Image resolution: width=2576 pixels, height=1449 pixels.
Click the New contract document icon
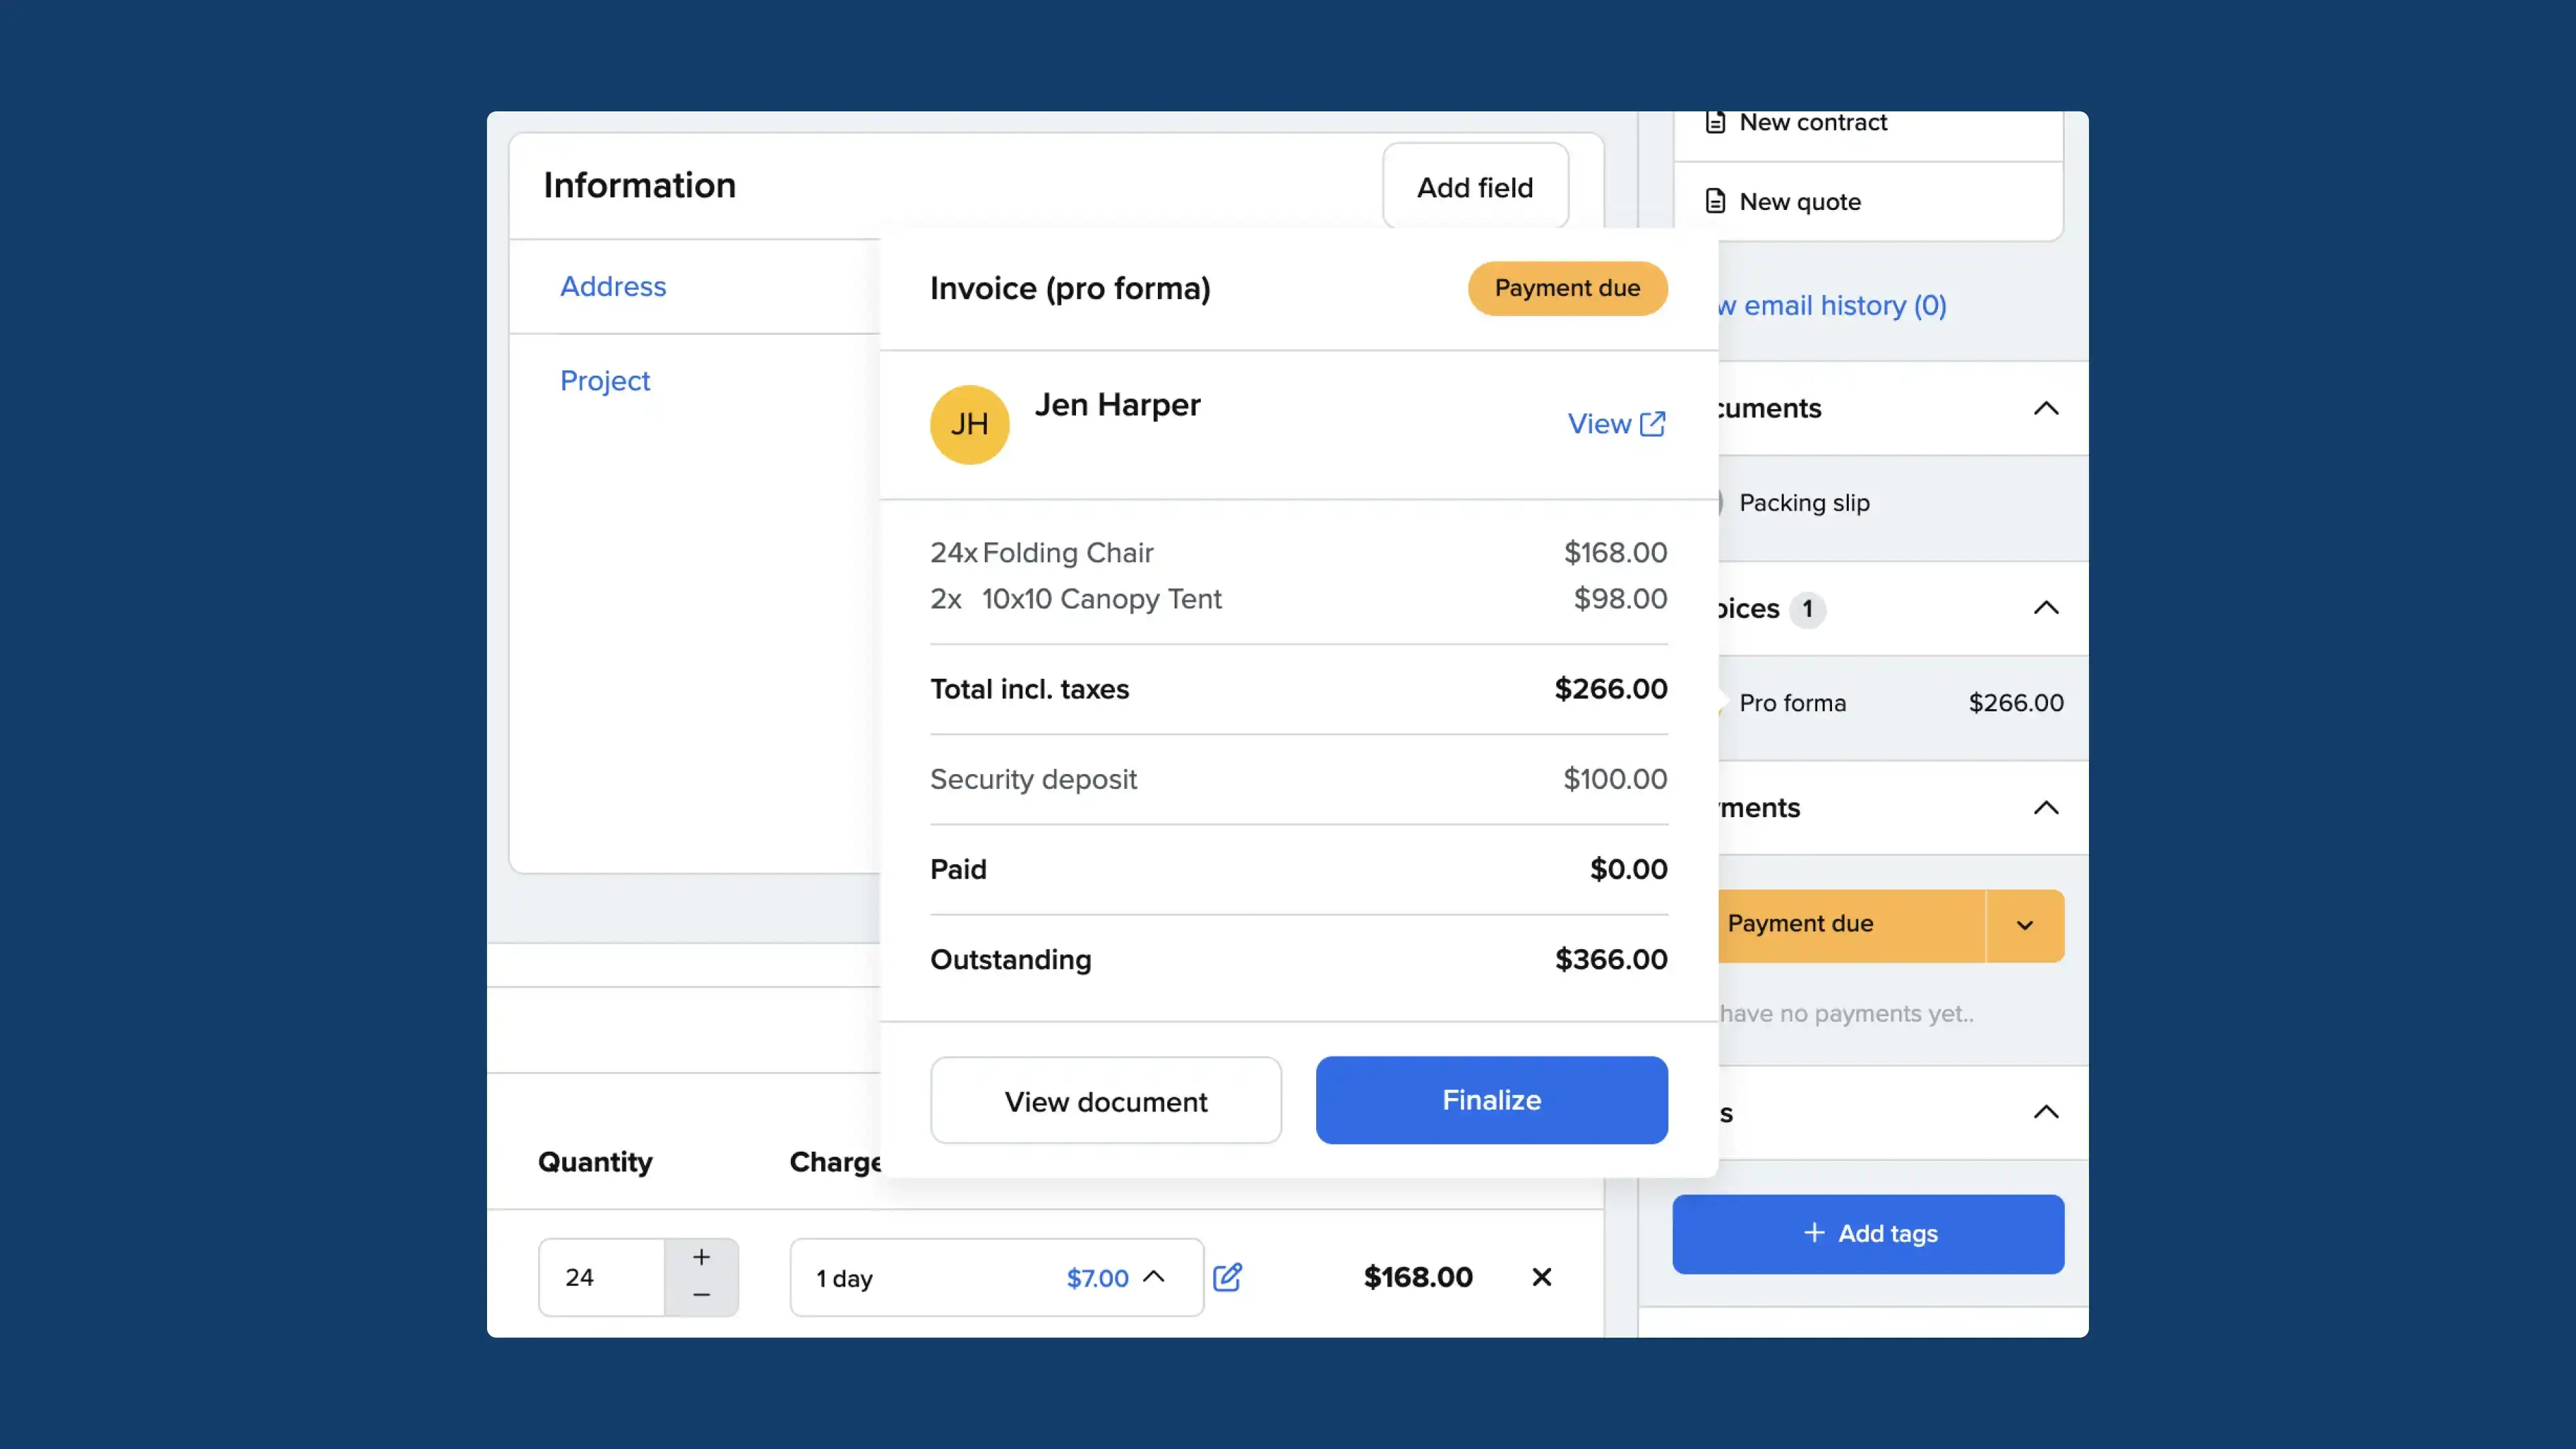(1716, 121)
